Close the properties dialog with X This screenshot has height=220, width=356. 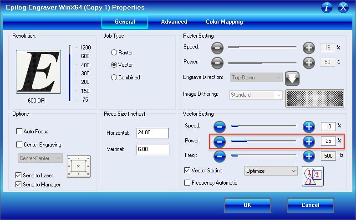[x=343, y=7]
